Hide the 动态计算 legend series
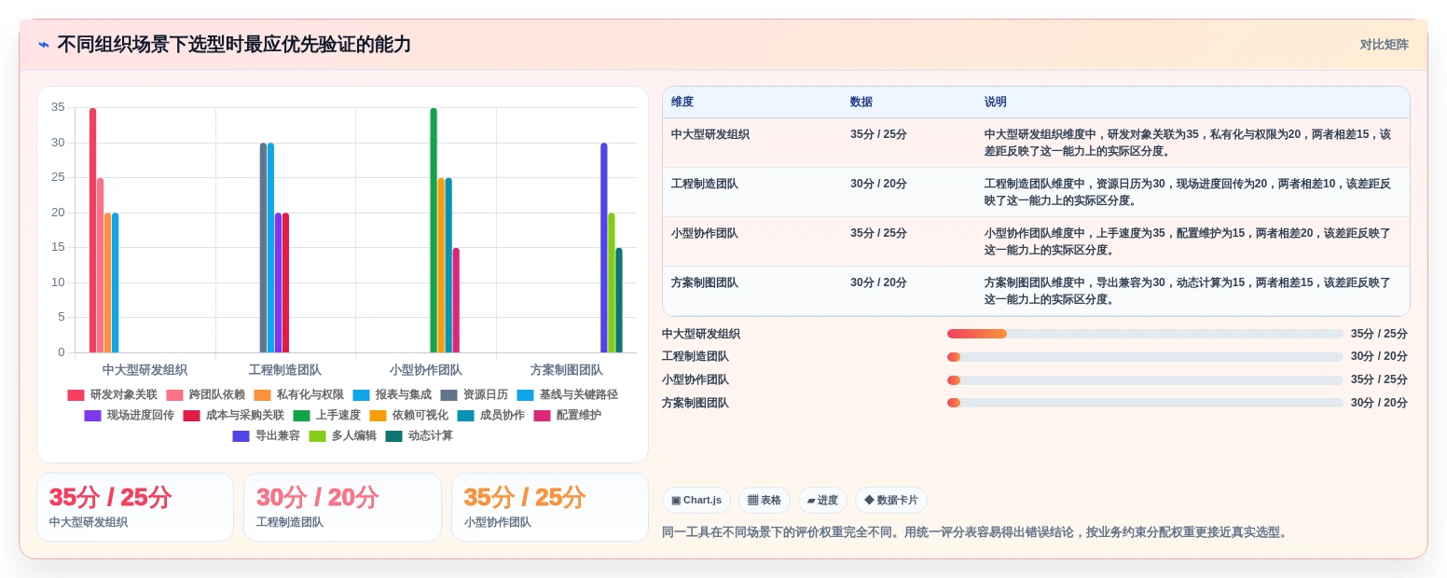Screen dimensions: 1447x578 point(419,436)
